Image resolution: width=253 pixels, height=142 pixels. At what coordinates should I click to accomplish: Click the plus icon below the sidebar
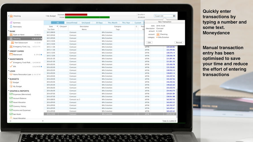(x=11, y=121)
